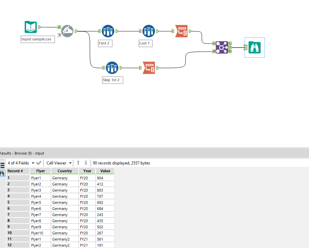The width and height of the screenshot is (309, 248).
Task: Select the Last 1 sample tool
Action: click(x=149, y=31)
